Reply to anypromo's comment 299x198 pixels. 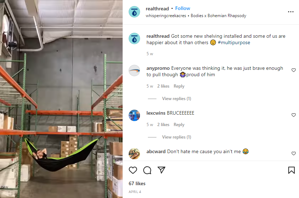coord(179,86)
